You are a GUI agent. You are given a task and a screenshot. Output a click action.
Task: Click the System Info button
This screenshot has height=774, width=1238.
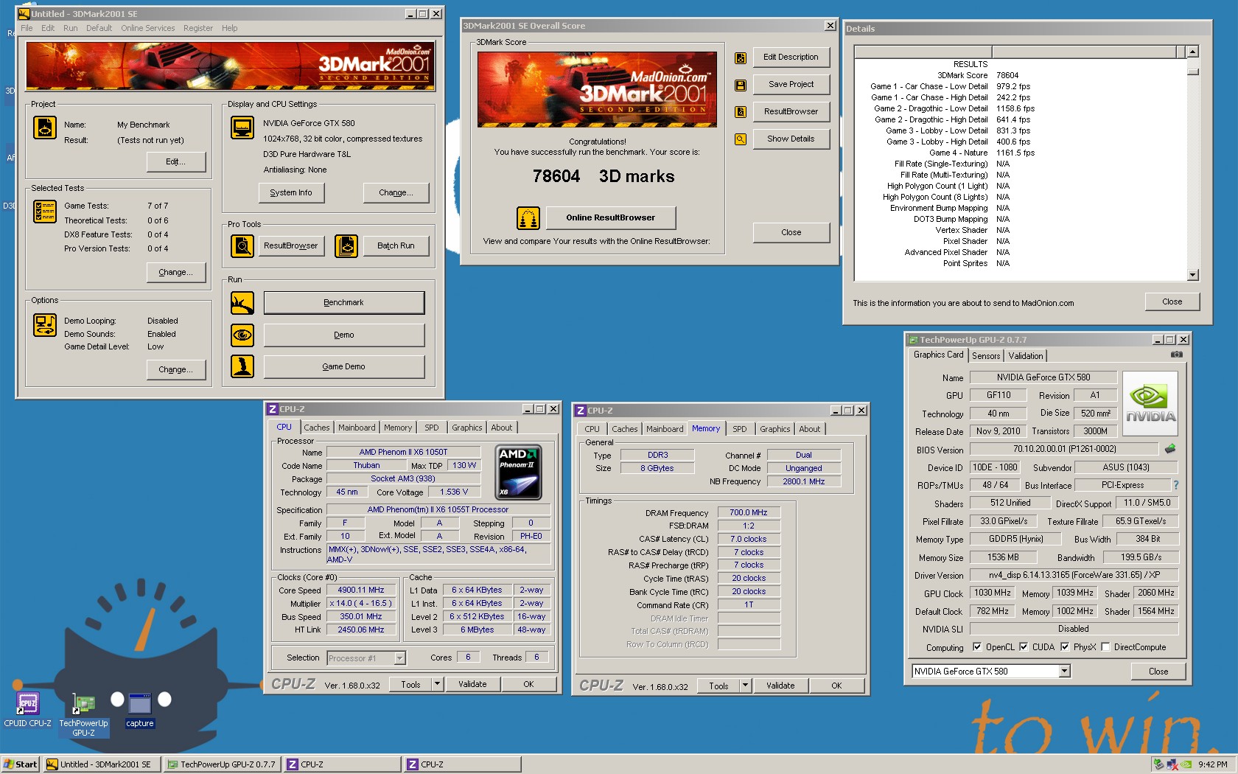pos(291,193)
